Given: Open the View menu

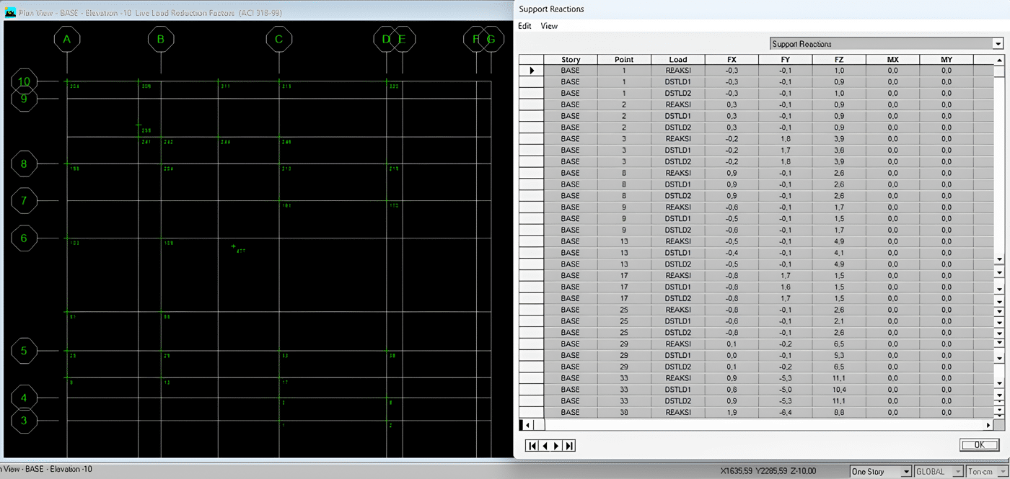Looking at the screenshot, I should tap(549, 26).
